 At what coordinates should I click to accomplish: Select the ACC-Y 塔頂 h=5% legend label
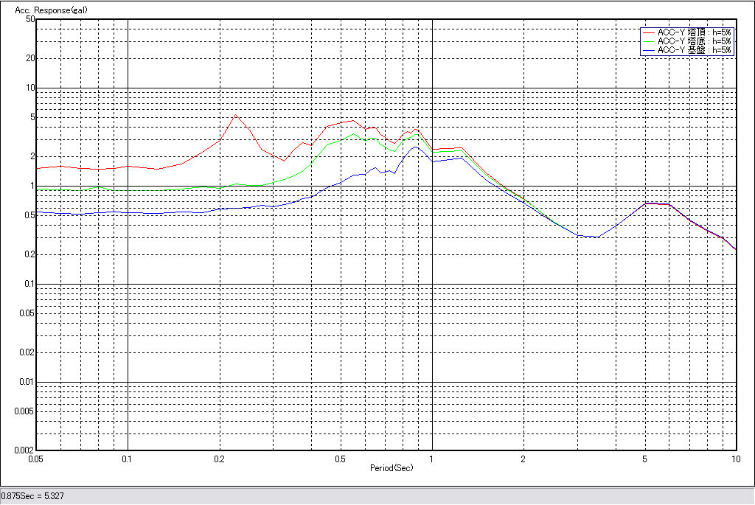coord(694,32)
